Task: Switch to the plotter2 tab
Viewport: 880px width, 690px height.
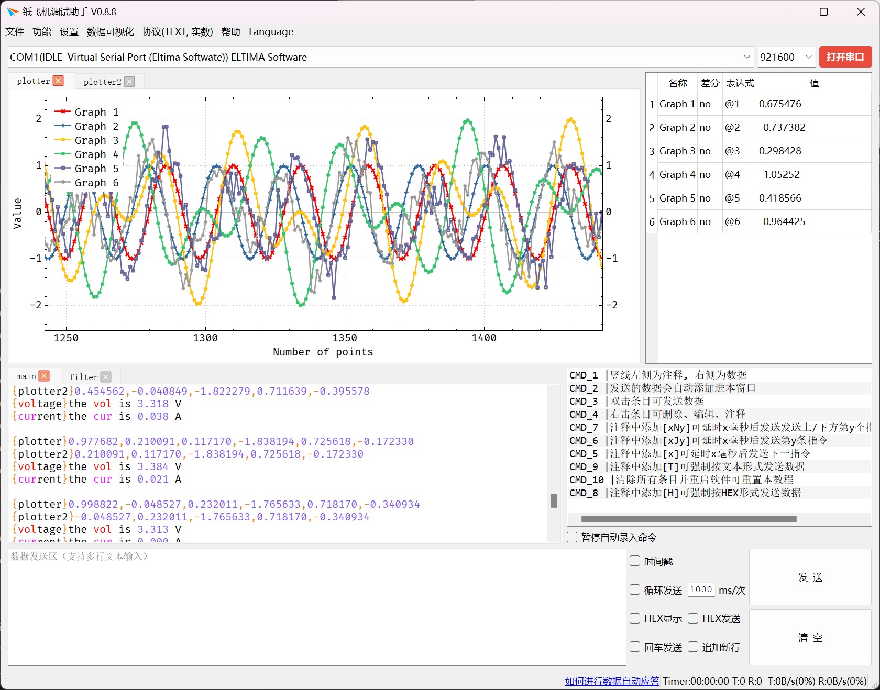Action: (102, 82)
